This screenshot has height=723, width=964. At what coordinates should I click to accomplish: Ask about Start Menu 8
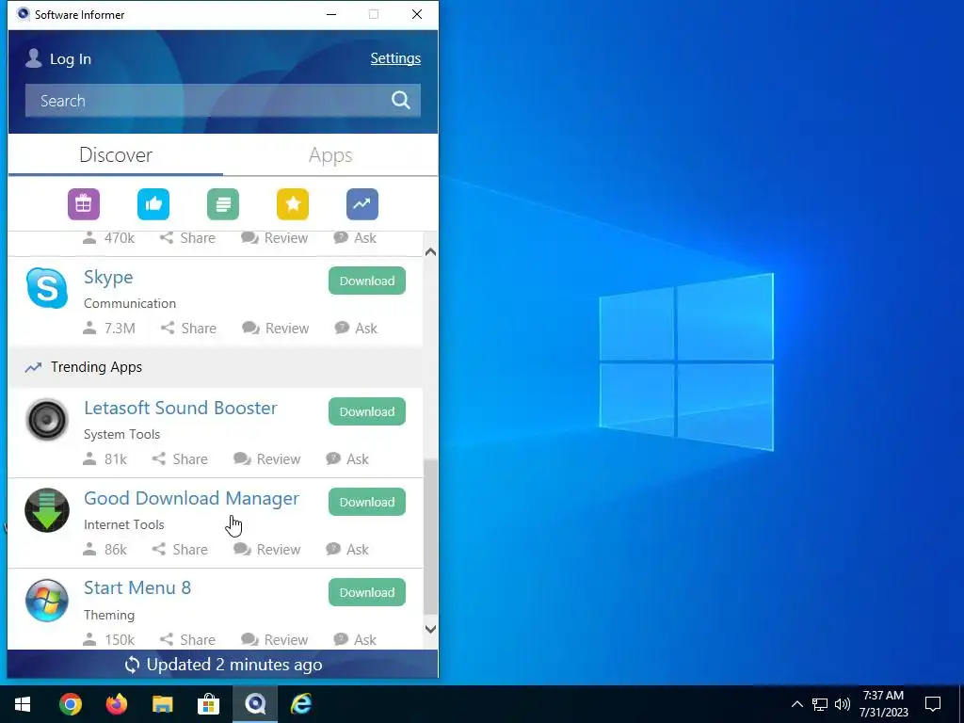355,640
